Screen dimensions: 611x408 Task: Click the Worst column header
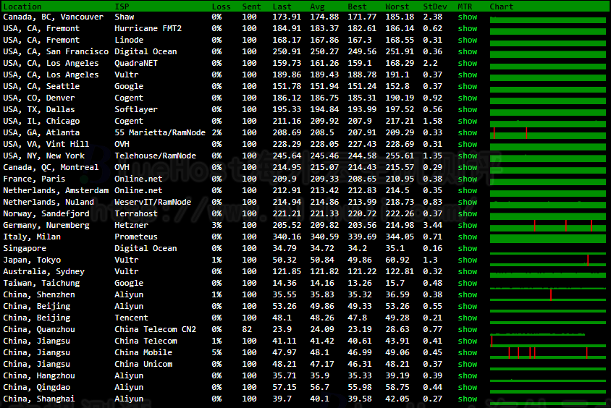[397, 7]
